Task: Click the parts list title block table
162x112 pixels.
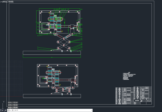Action: [x=134, y=95]
